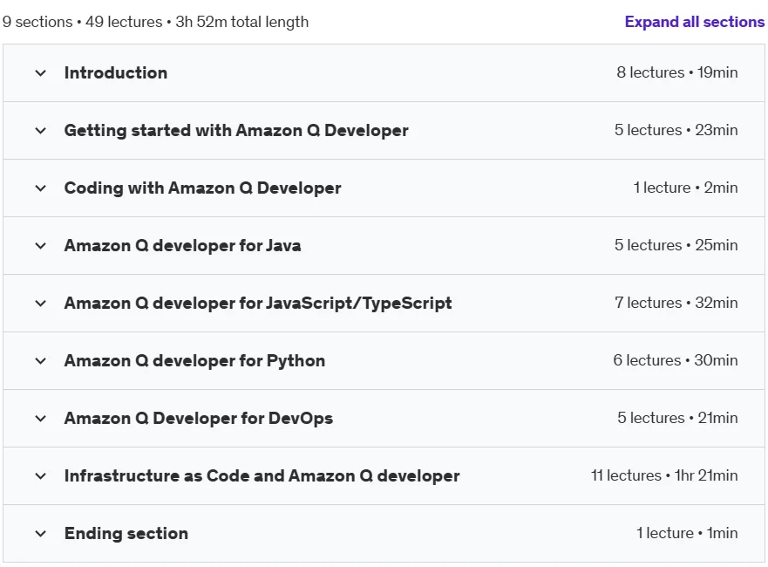Click the '1 lecture • 1min' text
768x567 pixels.
687,533
